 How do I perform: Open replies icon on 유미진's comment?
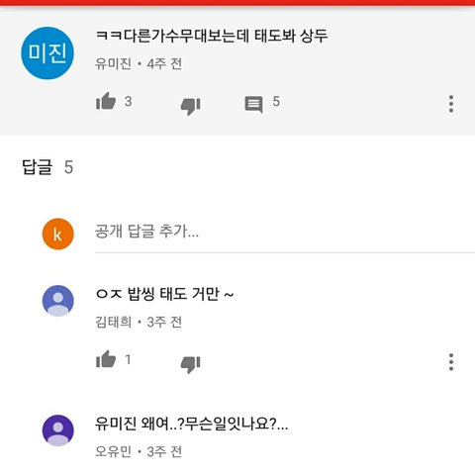click(x=253, y=105)
